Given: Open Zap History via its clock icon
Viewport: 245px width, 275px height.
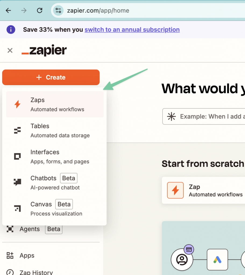Looking at the screenshot, I should pos(10,272).
